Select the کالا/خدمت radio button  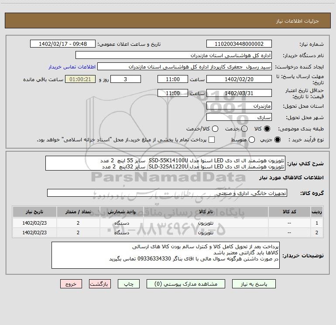215,129
